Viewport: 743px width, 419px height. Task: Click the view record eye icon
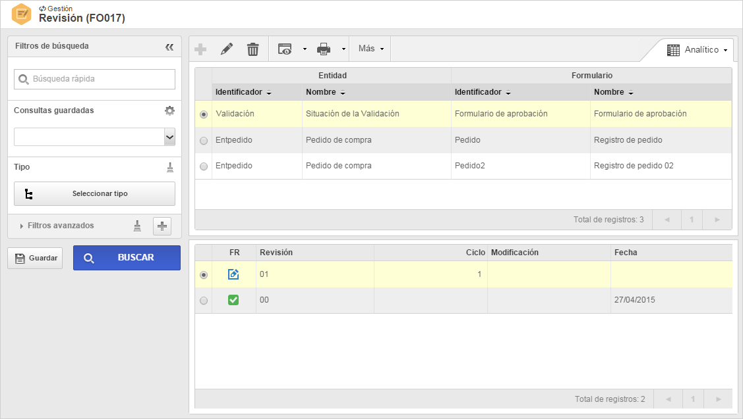click(x=285, y=49)
